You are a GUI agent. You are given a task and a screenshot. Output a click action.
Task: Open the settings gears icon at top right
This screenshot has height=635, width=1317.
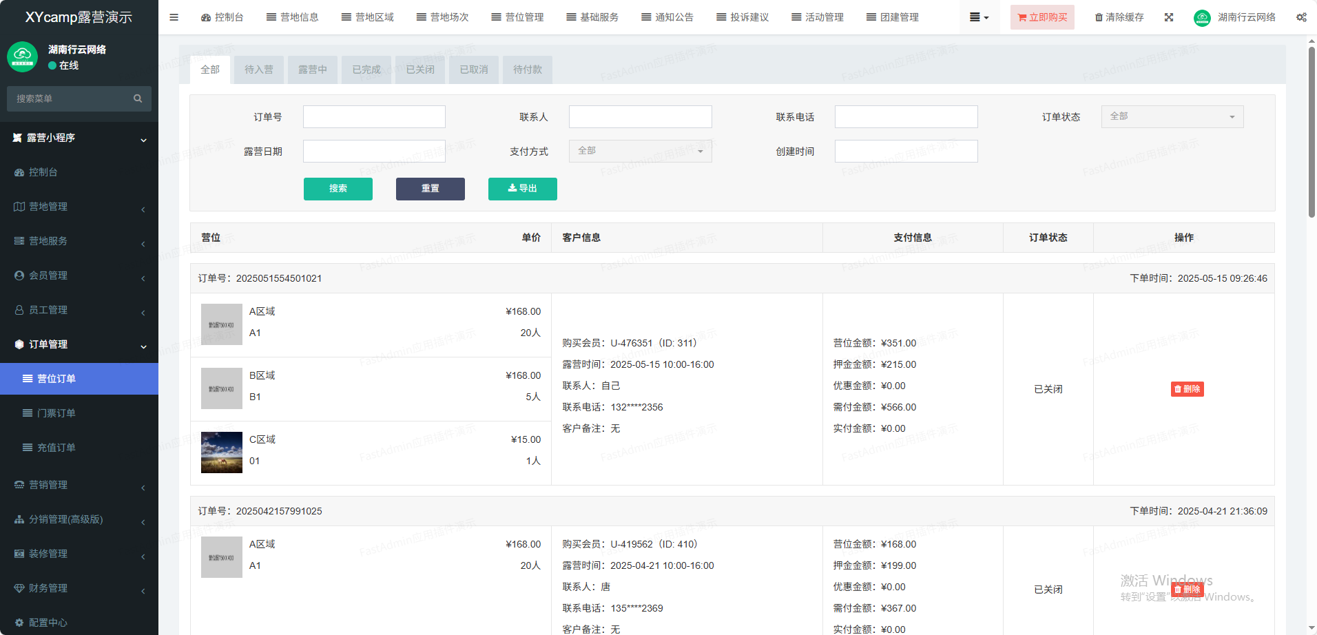click(1301, 17)
